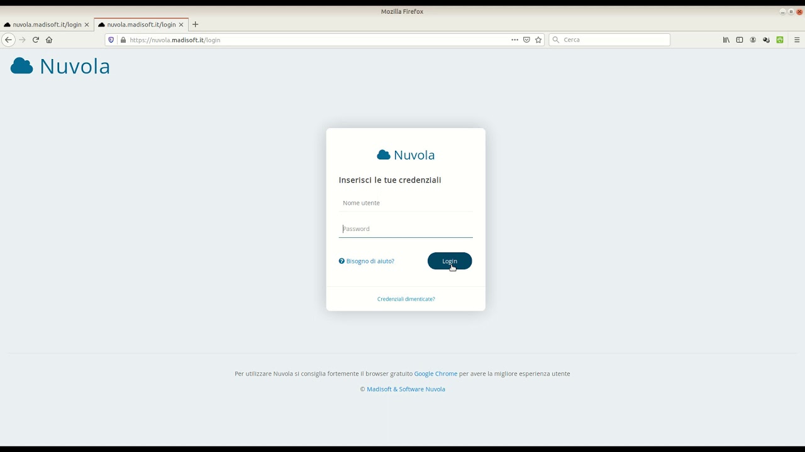Click the browser forward arrow
805x452 pixels.
click(x=22, y=40)
